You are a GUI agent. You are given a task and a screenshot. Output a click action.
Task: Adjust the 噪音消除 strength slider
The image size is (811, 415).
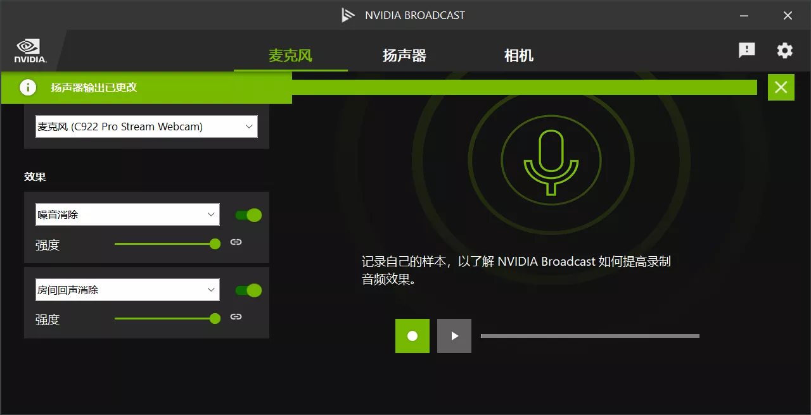pos(215,244)
